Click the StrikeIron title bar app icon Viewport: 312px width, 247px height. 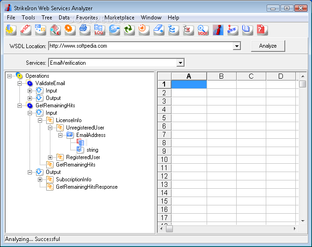(8, 8)
